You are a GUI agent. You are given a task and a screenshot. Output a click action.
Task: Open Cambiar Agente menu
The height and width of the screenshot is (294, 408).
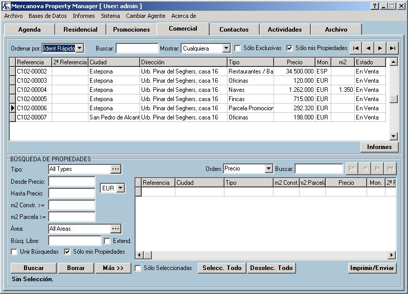click(145, 16)
